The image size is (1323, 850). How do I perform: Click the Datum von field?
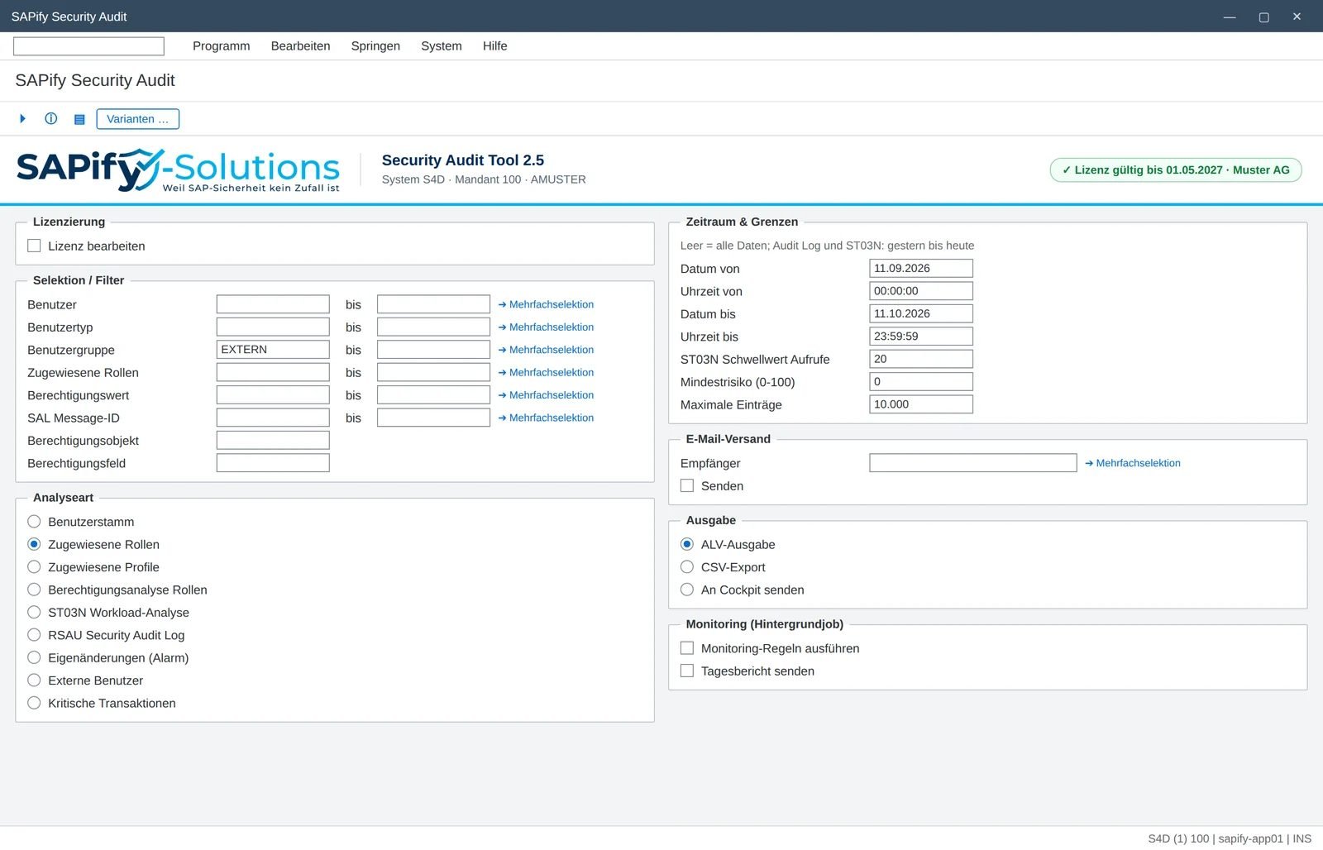click(x=921, y=268)
